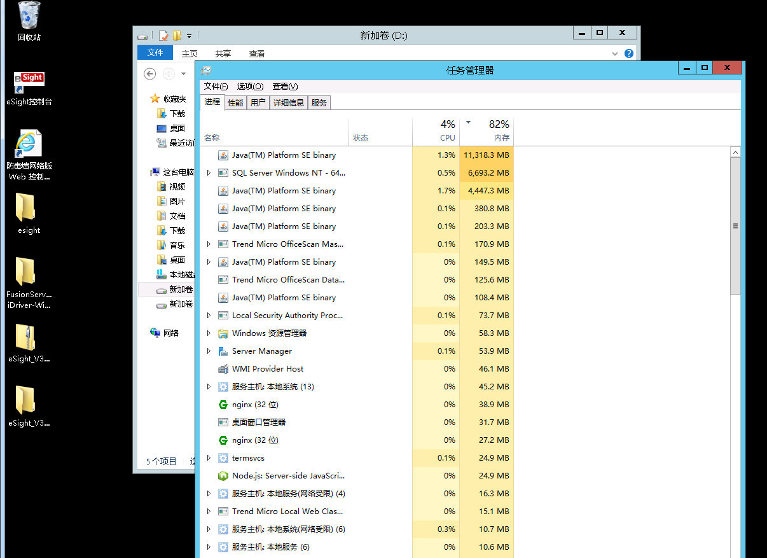Click the Node.js process icon
Image resolution: width=767 pixels, height=558 pixels.
click(223, 476)
